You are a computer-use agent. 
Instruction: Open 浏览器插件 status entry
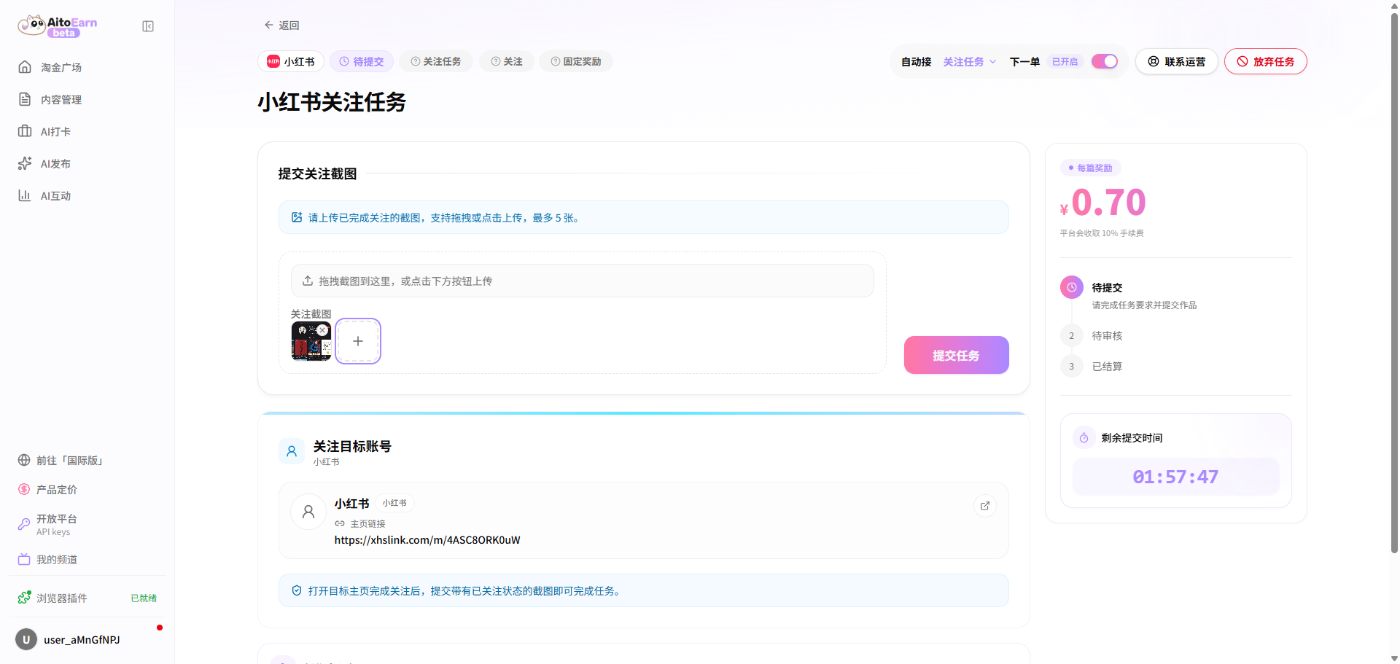[87, 598]
